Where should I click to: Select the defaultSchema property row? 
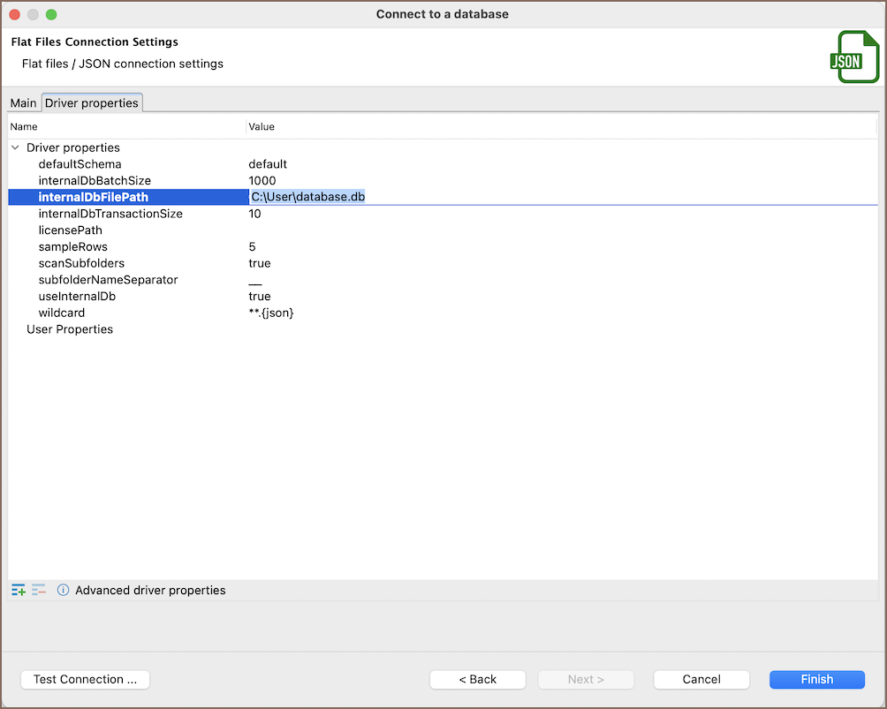(80, 164)
